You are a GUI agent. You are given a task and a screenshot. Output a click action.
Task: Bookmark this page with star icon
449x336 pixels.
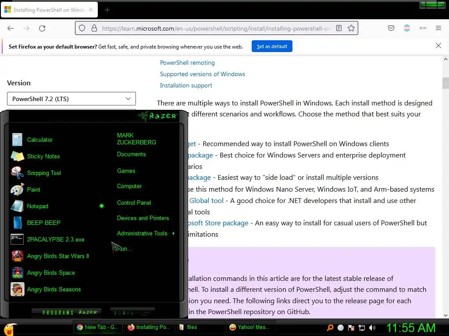tap(351, 28)
